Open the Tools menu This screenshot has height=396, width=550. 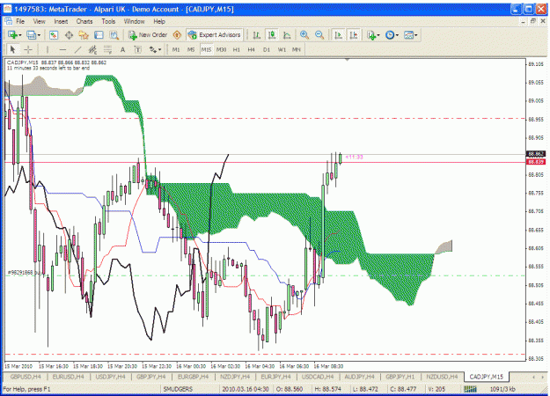tap(108, 21)
